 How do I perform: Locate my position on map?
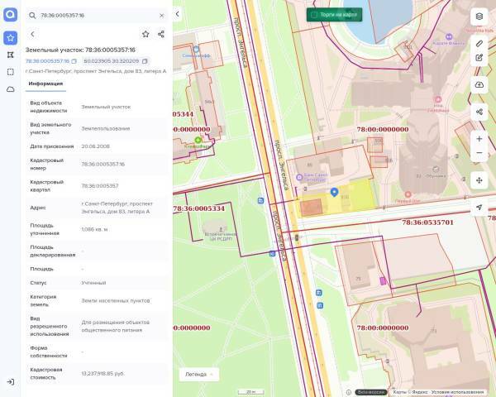479,208
